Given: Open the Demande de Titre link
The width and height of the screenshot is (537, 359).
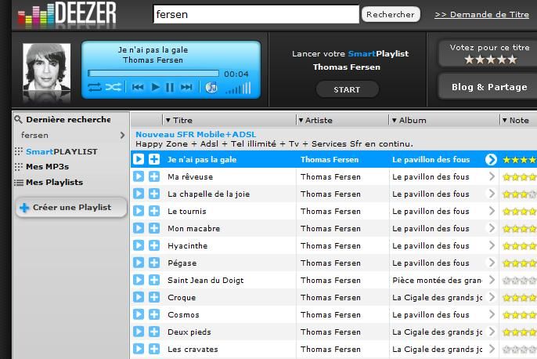Looking at the screenshot, I should [482, 14].
